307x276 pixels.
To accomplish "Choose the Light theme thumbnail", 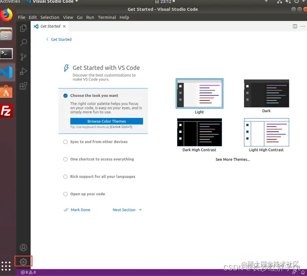I will coord(199,94).
